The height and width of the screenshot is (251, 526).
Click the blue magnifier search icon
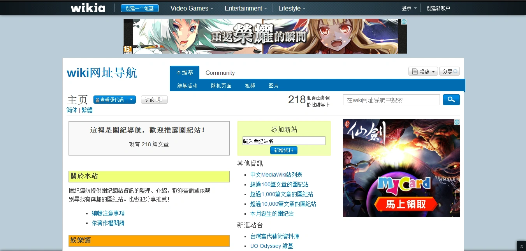[451, 99]
